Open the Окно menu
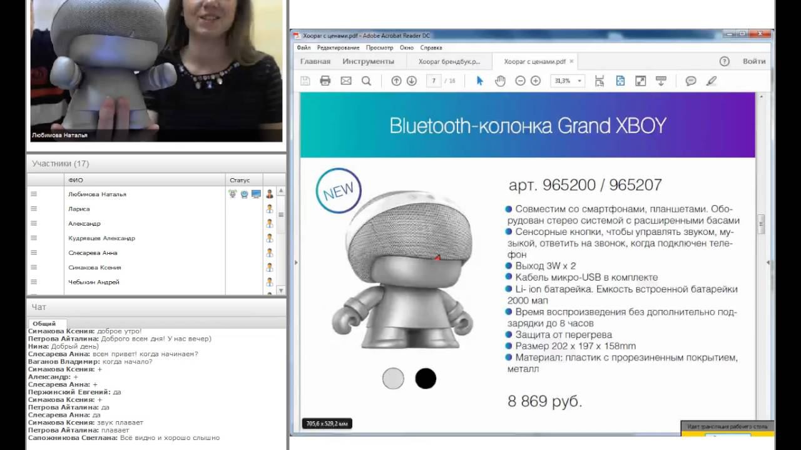This screenshot has width=801, height=450. [407, 47]
